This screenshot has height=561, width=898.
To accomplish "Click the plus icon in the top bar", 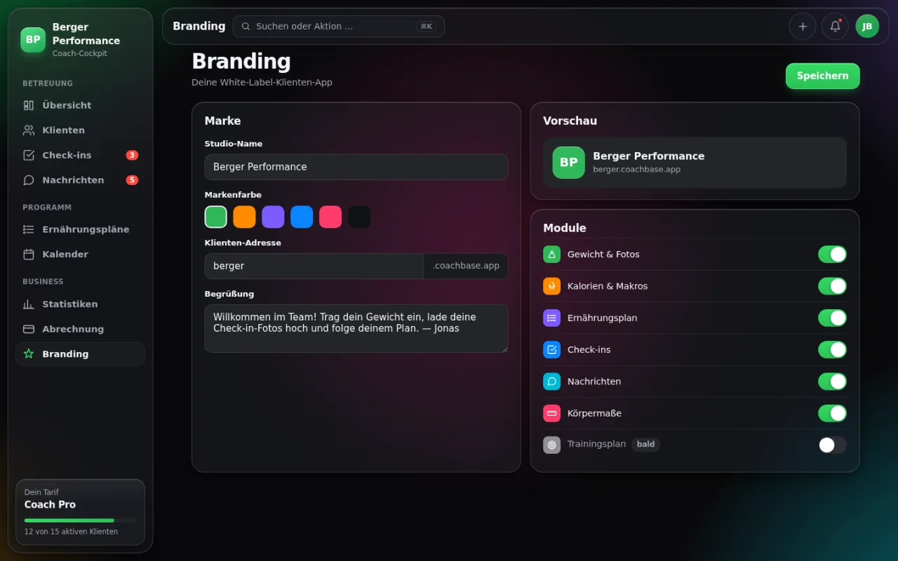I will tap(803, 27).
